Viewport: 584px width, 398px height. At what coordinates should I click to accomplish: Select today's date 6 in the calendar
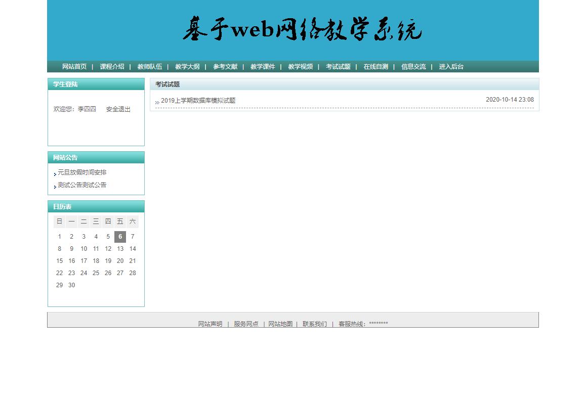pyautogui.click(x=120, y=236)
